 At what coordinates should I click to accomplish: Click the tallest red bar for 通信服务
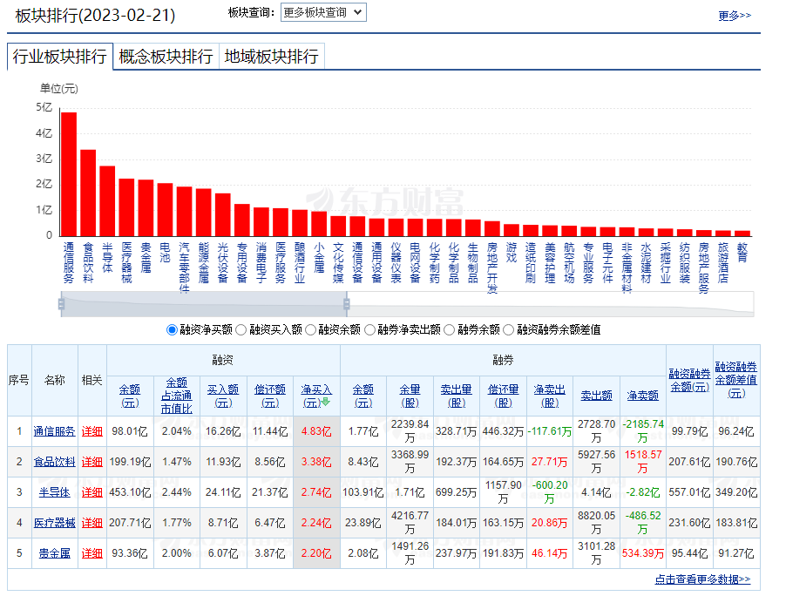[x=69, y=173]
